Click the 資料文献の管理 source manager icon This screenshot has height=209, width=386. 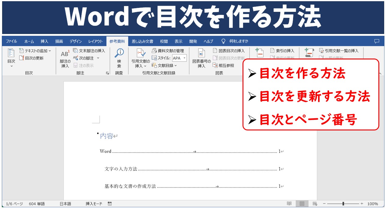154,51
